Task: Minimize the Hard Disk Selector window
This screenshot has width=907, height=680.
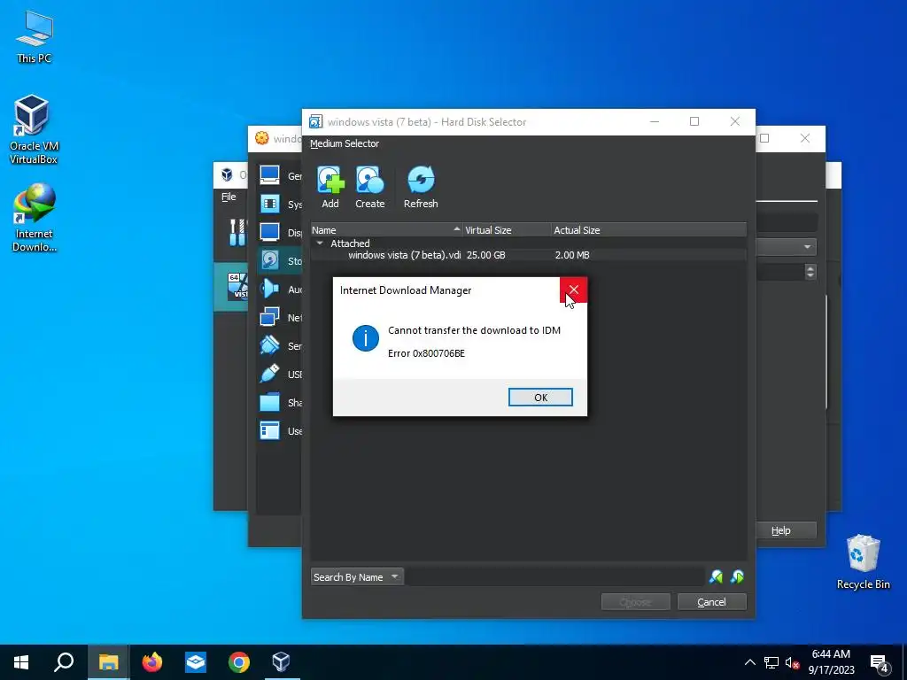Action: pos(655,121)
